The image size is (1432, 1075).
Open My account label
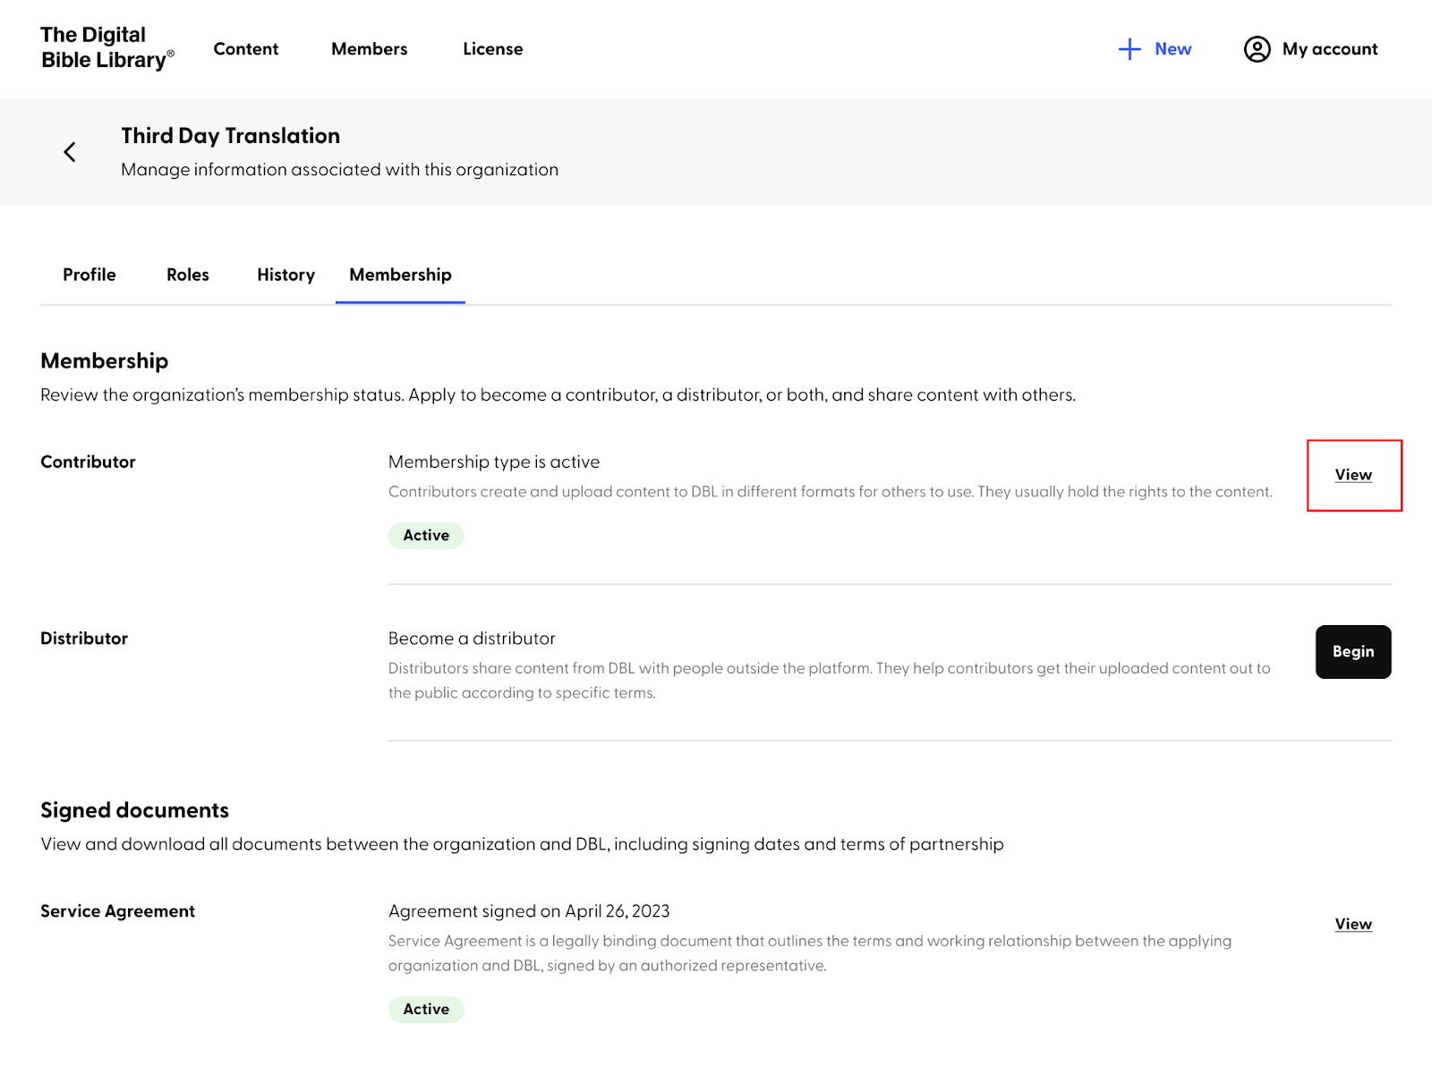coord(1330,49)
